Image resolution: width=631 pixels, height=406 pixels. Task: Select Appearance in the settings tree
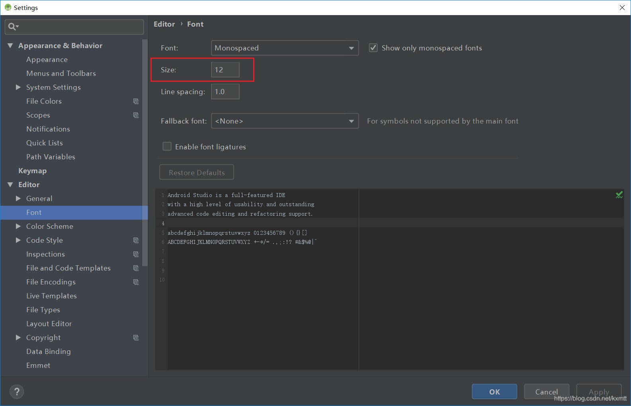[x=47, y=60]
